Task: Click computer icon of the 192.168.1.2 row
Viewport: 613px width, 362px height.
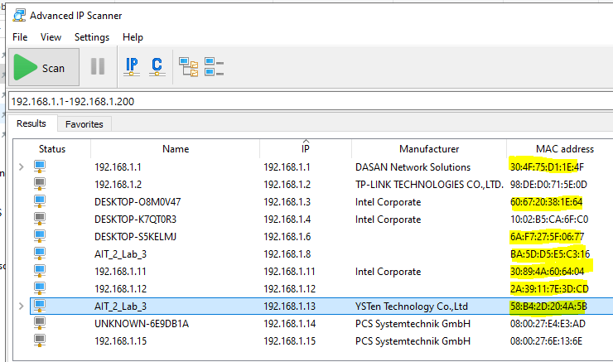Action: pyautogui.click(x=40, y=184)
